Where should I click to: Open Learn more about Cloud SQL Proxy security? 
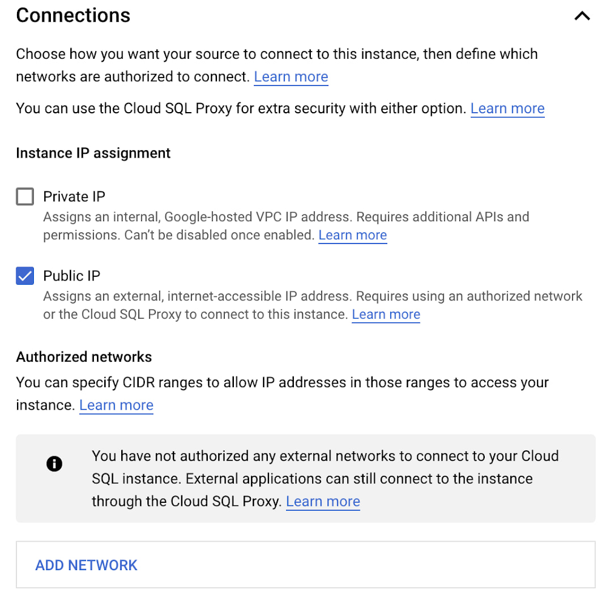[x=507, y=108]
